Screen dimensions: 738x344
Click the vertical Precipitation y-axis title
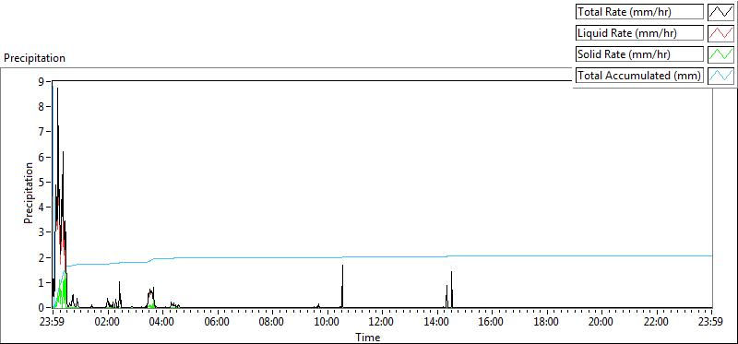29,193
